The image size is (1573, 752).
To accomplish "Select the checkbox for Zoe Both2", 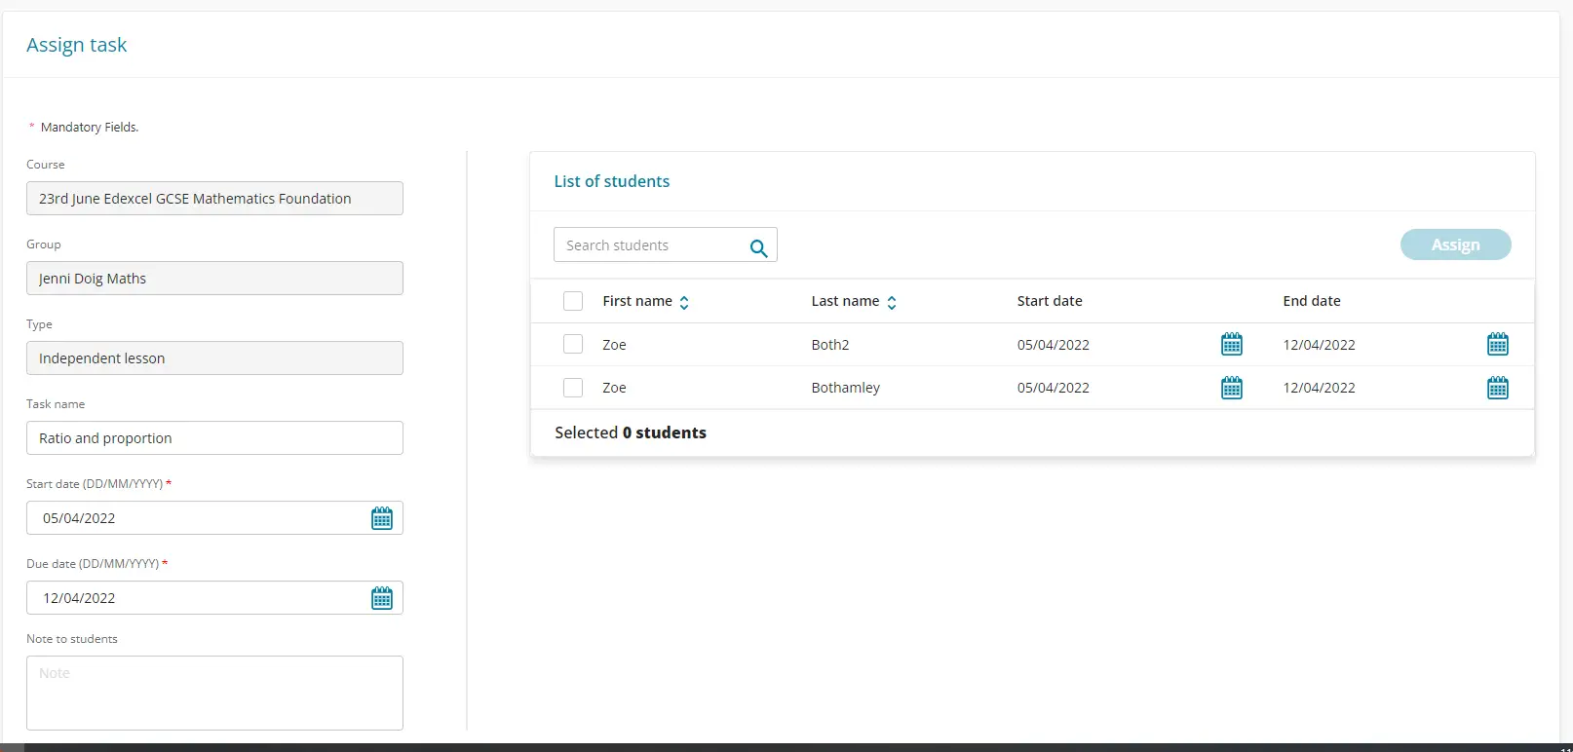I will (573, 344).
